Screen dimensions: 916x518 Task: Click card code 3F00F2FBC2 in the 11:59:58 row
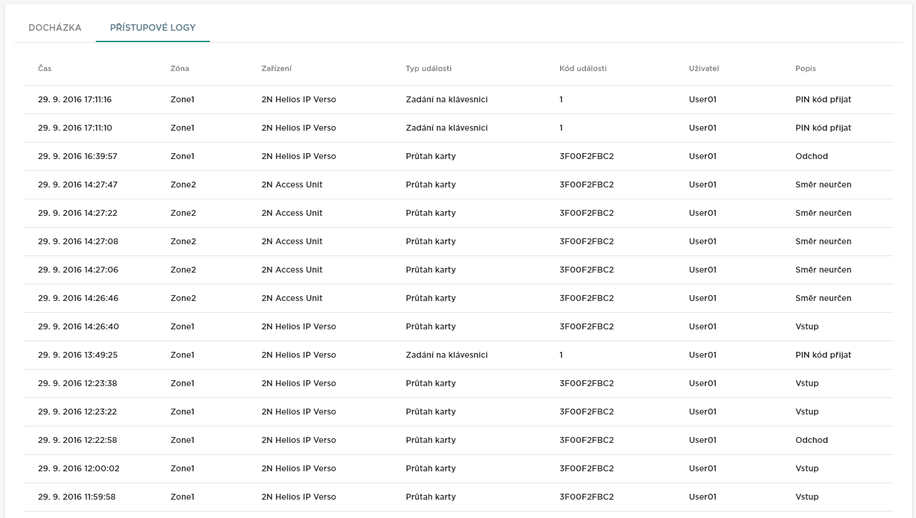(587, 497)
